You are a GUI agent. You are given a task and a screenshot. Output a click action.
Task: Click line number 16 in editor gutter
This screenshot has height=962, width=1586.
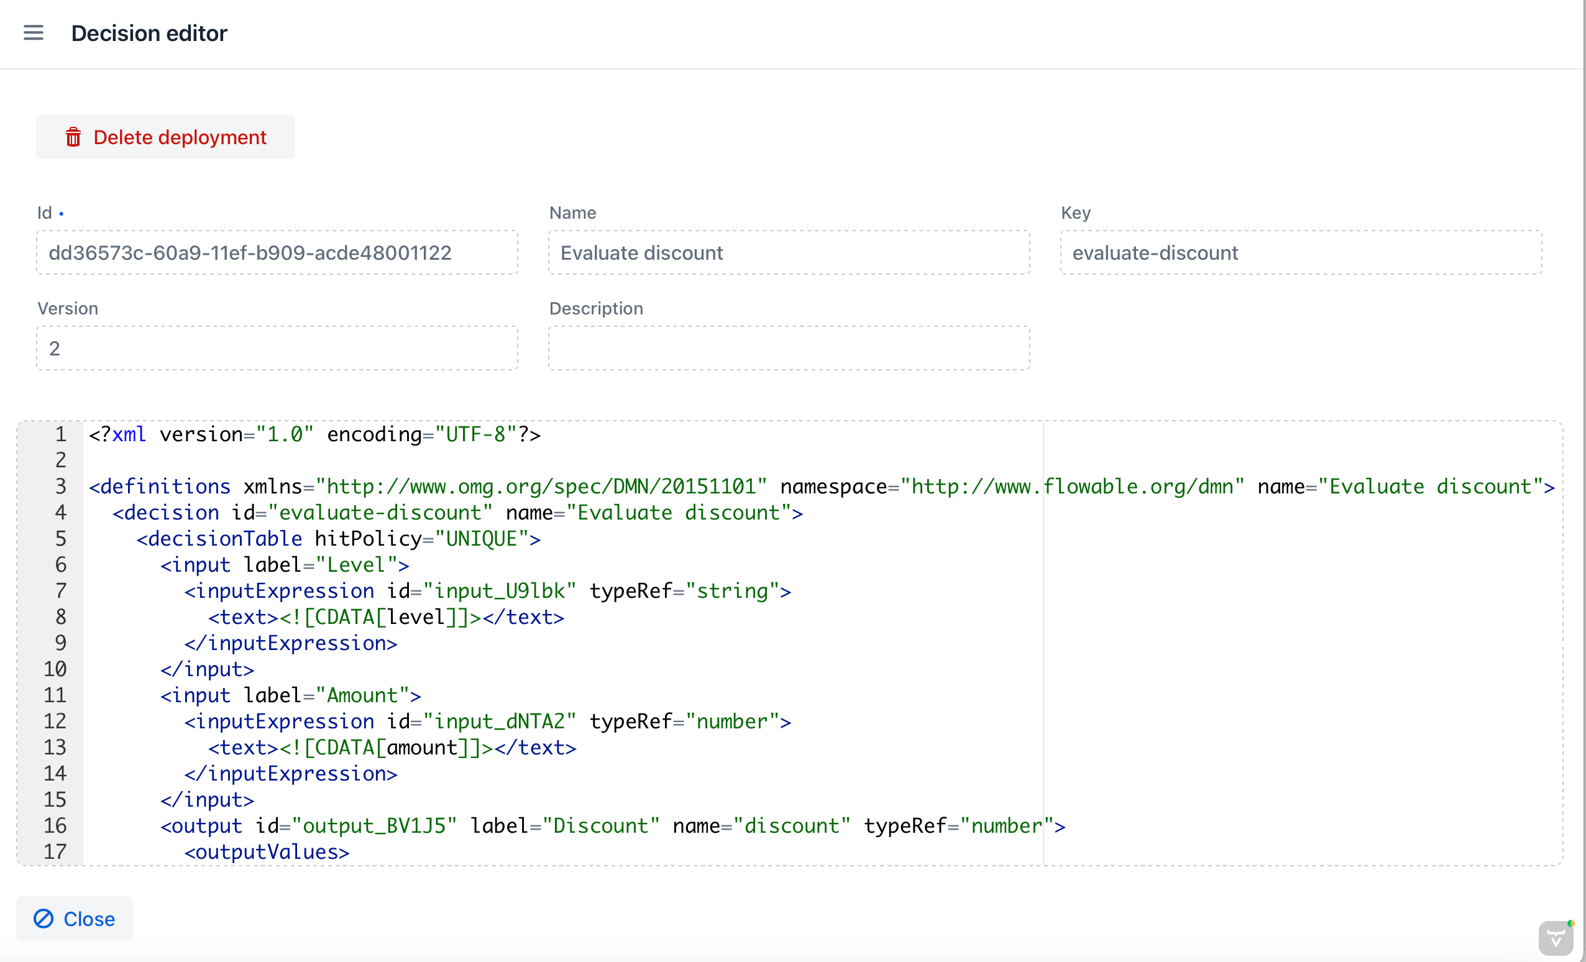[x=55, y=825]
